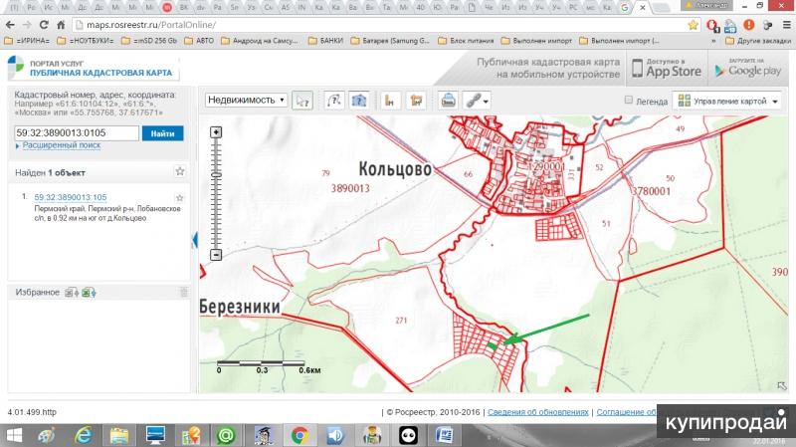Click parcel label 271 on map
Image resolution: width=796 pixels, height=447 pixels.
[x=401, y=320]
